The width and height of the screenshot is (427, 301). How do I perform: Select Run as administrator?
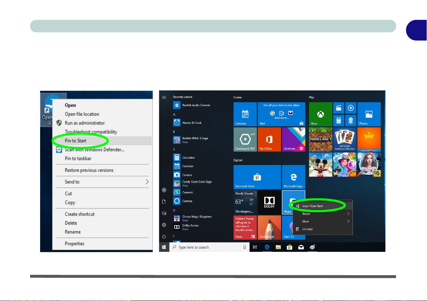coord(85,123)
